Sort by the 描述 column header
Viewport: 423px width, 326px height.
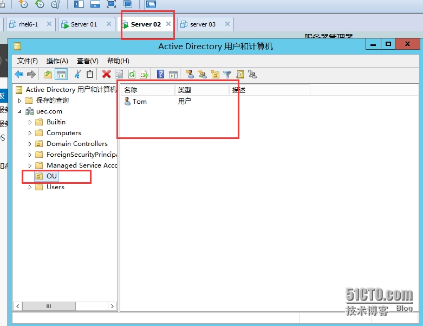click(x=270, y=90)
